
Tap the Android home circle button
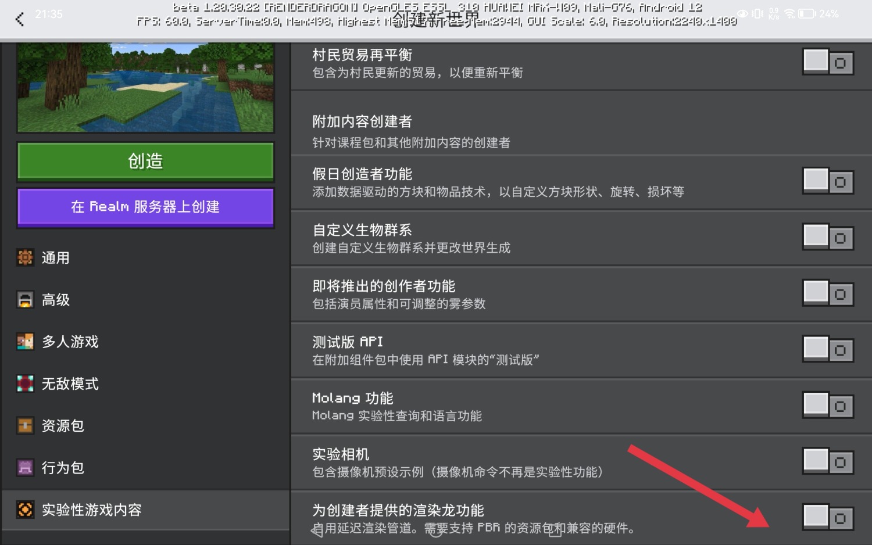[436, 530]
